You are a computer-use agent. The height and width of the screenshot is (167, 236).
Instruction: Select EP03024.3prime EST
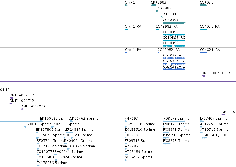click(56, 160)
